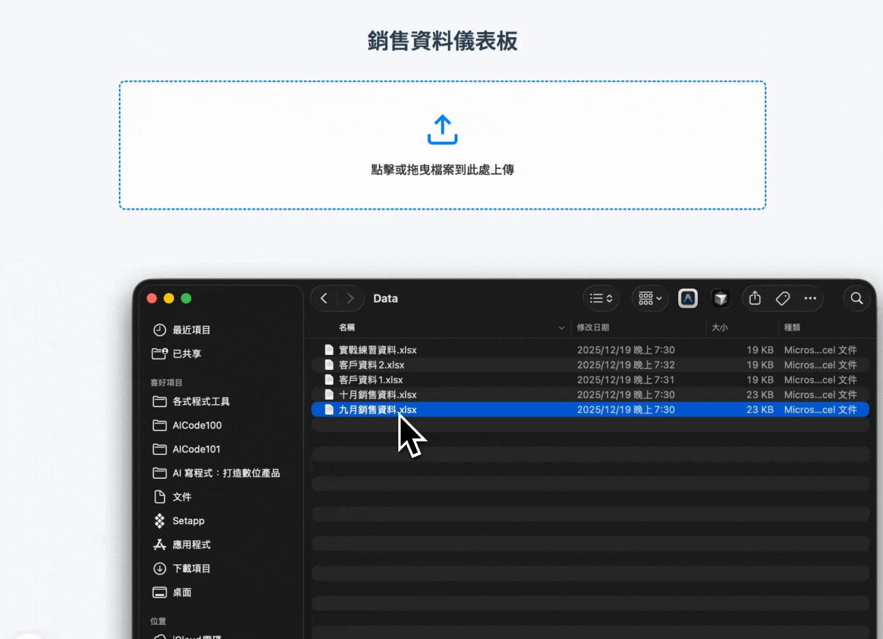The height and width of the screenshot is (639, 883).
Task: Click the Share icon in the toolbar
Action: point(755,298)
